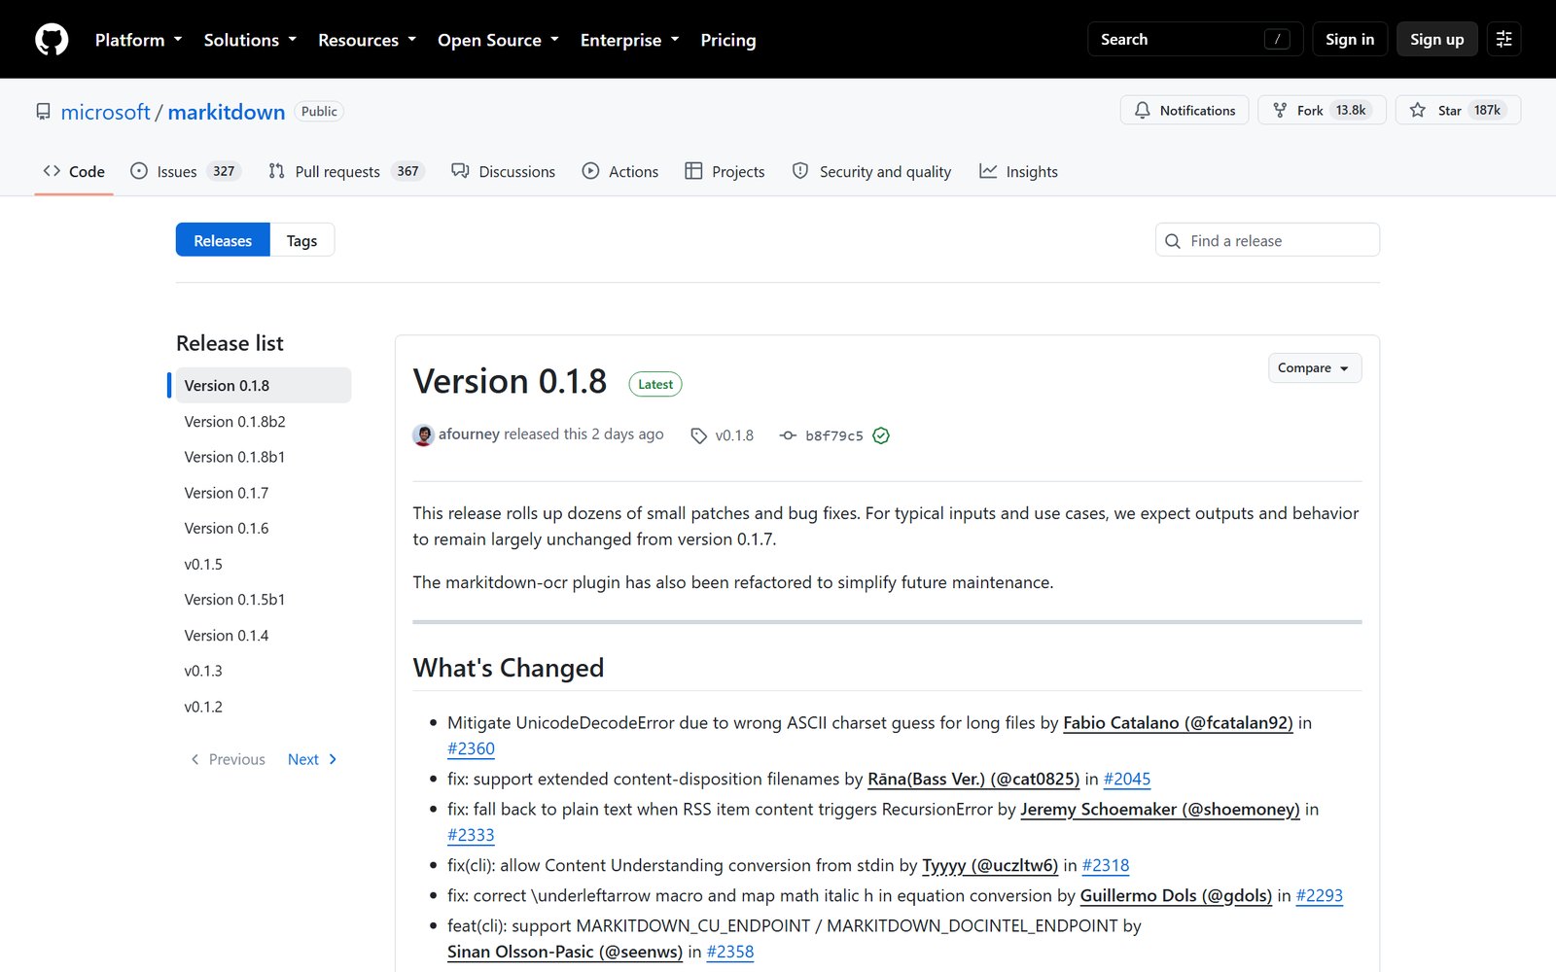Switch to the Tags view
The height and width of the screenshot is (972, 1556).
[x=301, y=240]
